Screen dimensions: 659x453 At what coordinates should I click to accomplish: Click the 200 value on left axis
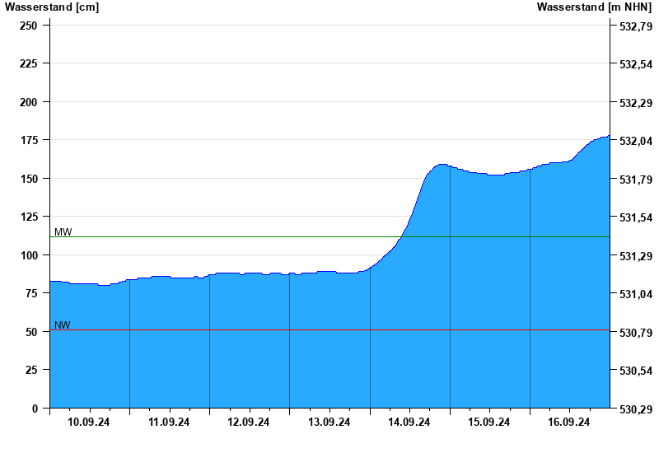point(29,102)
